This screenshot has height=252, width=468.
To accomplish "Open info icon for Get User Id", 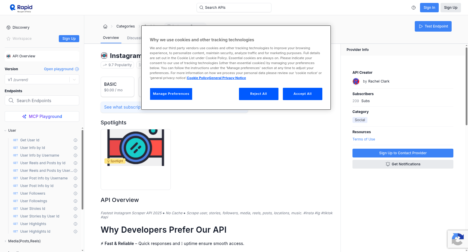I will pos(75,140).
